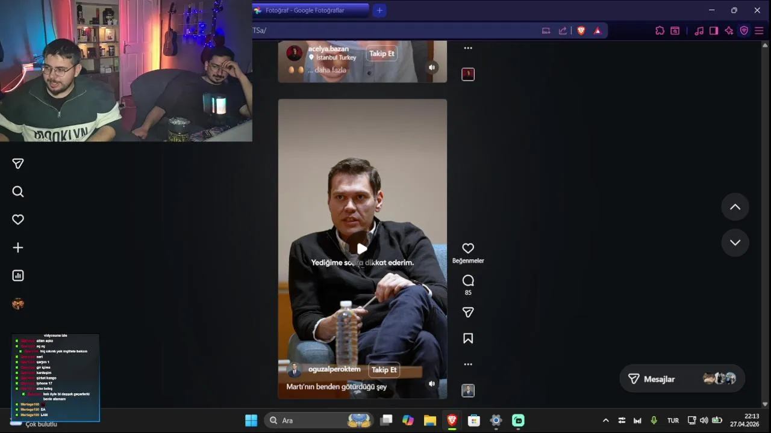Open Leo AI sparkle icon in toolbar
The image size is (771, 433).
click(729, 31)
